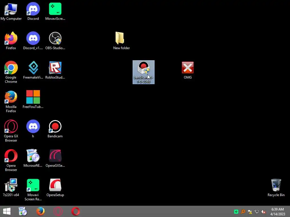Select the FreemakeVi... icon
Image resolution: width=290 pixels, height=217 pixels.
point(33,70)
